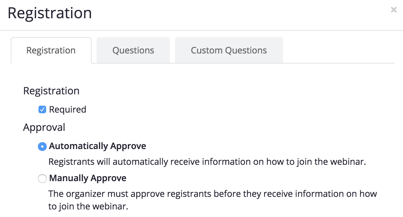Click the Registration section heading
403x217 pixels.
click(51, 91)
